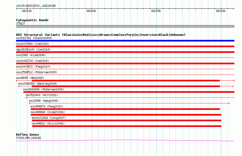Select nsv498848 (Kidd2010b) variant label
Screen dimensions: 242x156
coord(48,112)
